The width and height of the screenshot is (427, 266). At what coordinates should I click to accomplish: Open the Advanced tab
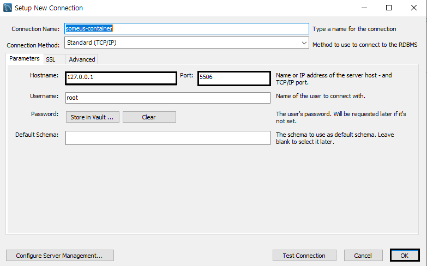82,59
